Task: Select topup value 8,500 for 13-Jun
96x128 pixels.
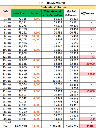Action: [x=35, y=60]
